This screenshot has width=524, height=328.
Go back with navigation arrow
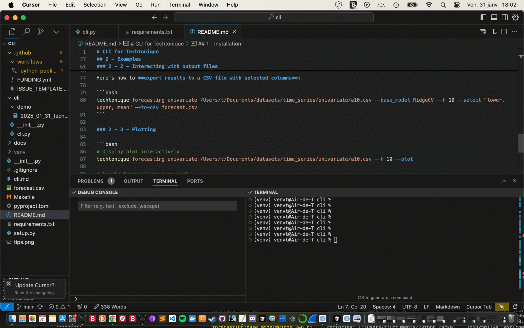tap(154, 17)
